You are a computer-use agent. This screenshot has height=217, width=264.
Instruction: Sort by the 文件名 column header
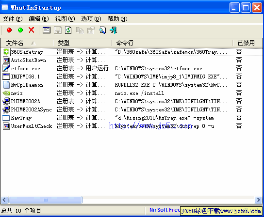pyautogui.click(x=27, y=43)
